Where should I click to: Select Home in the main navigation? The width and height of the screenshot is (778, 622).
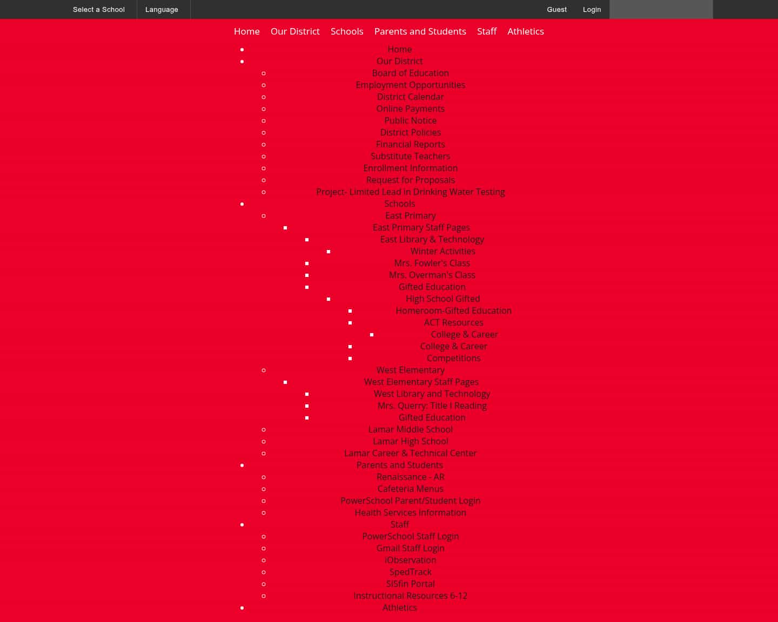click(x=246, y=31)
